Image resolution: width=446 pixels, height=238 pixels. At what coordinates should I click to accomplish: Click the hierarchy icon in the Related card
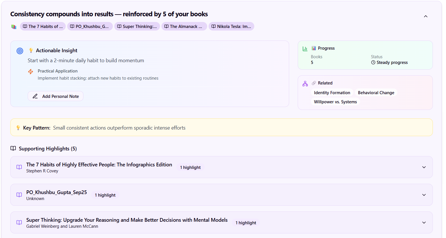[305, 83]
